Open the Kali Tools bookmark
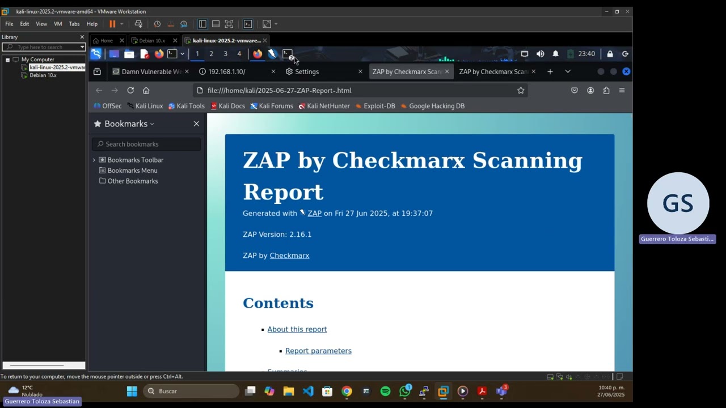The image size is (726, 408). click(x=187, y=106)
